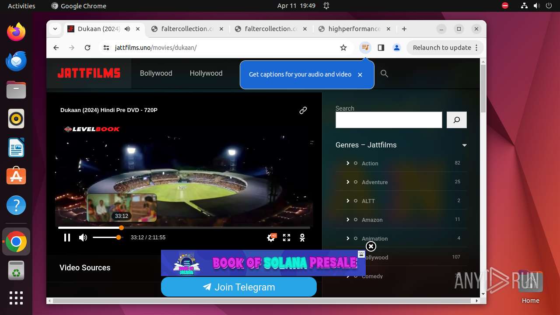The width and height of the screenshot is (560, 315).
Task: Open Thunderbird Mail from dock
Action: [x=16, y=61]
